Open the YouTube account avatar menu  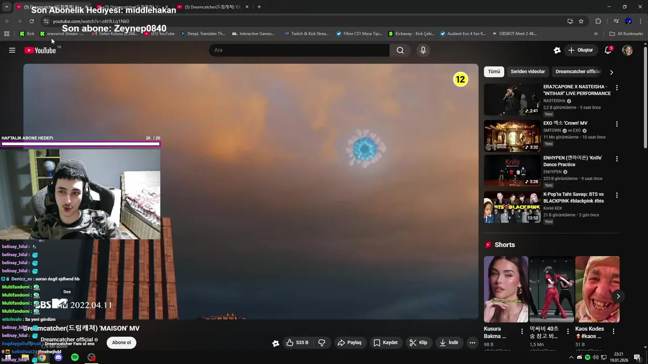[627, 50]
